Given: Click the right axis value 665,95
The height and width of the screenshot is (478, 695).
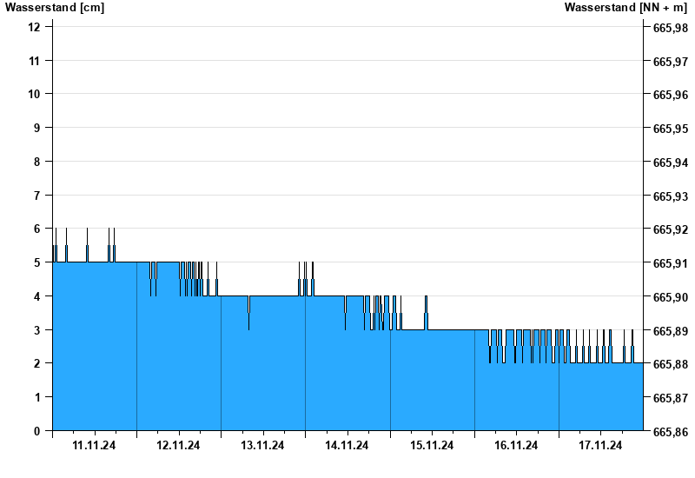Looking at the screenshot, I should [x=671, y=129].
